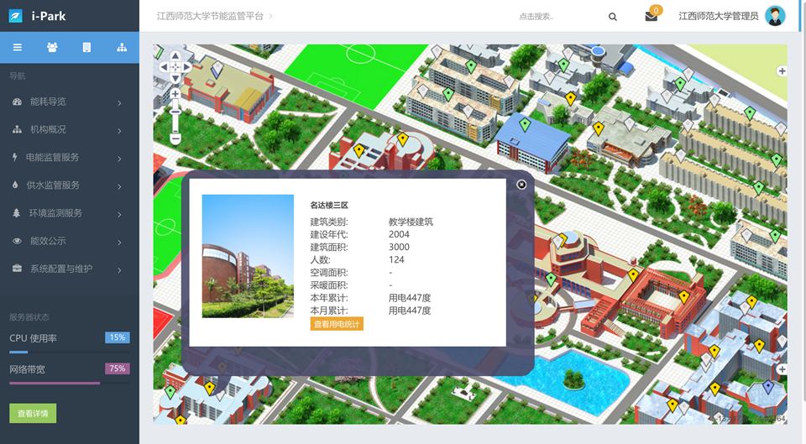Open the hamburger menu tab in sidebar
806x444 pixels.
coord(17,48)
